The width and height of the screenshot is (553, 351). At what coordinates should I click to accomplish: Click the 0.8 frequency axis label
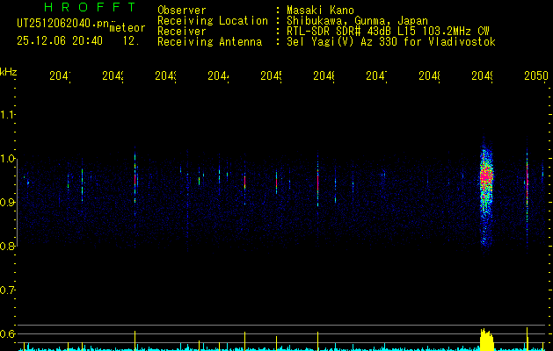click(8, 246)
